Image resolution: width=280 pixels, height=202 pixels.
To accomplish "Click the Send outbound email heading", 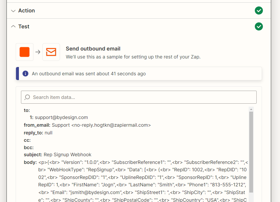I will click(x=93, y=49).
